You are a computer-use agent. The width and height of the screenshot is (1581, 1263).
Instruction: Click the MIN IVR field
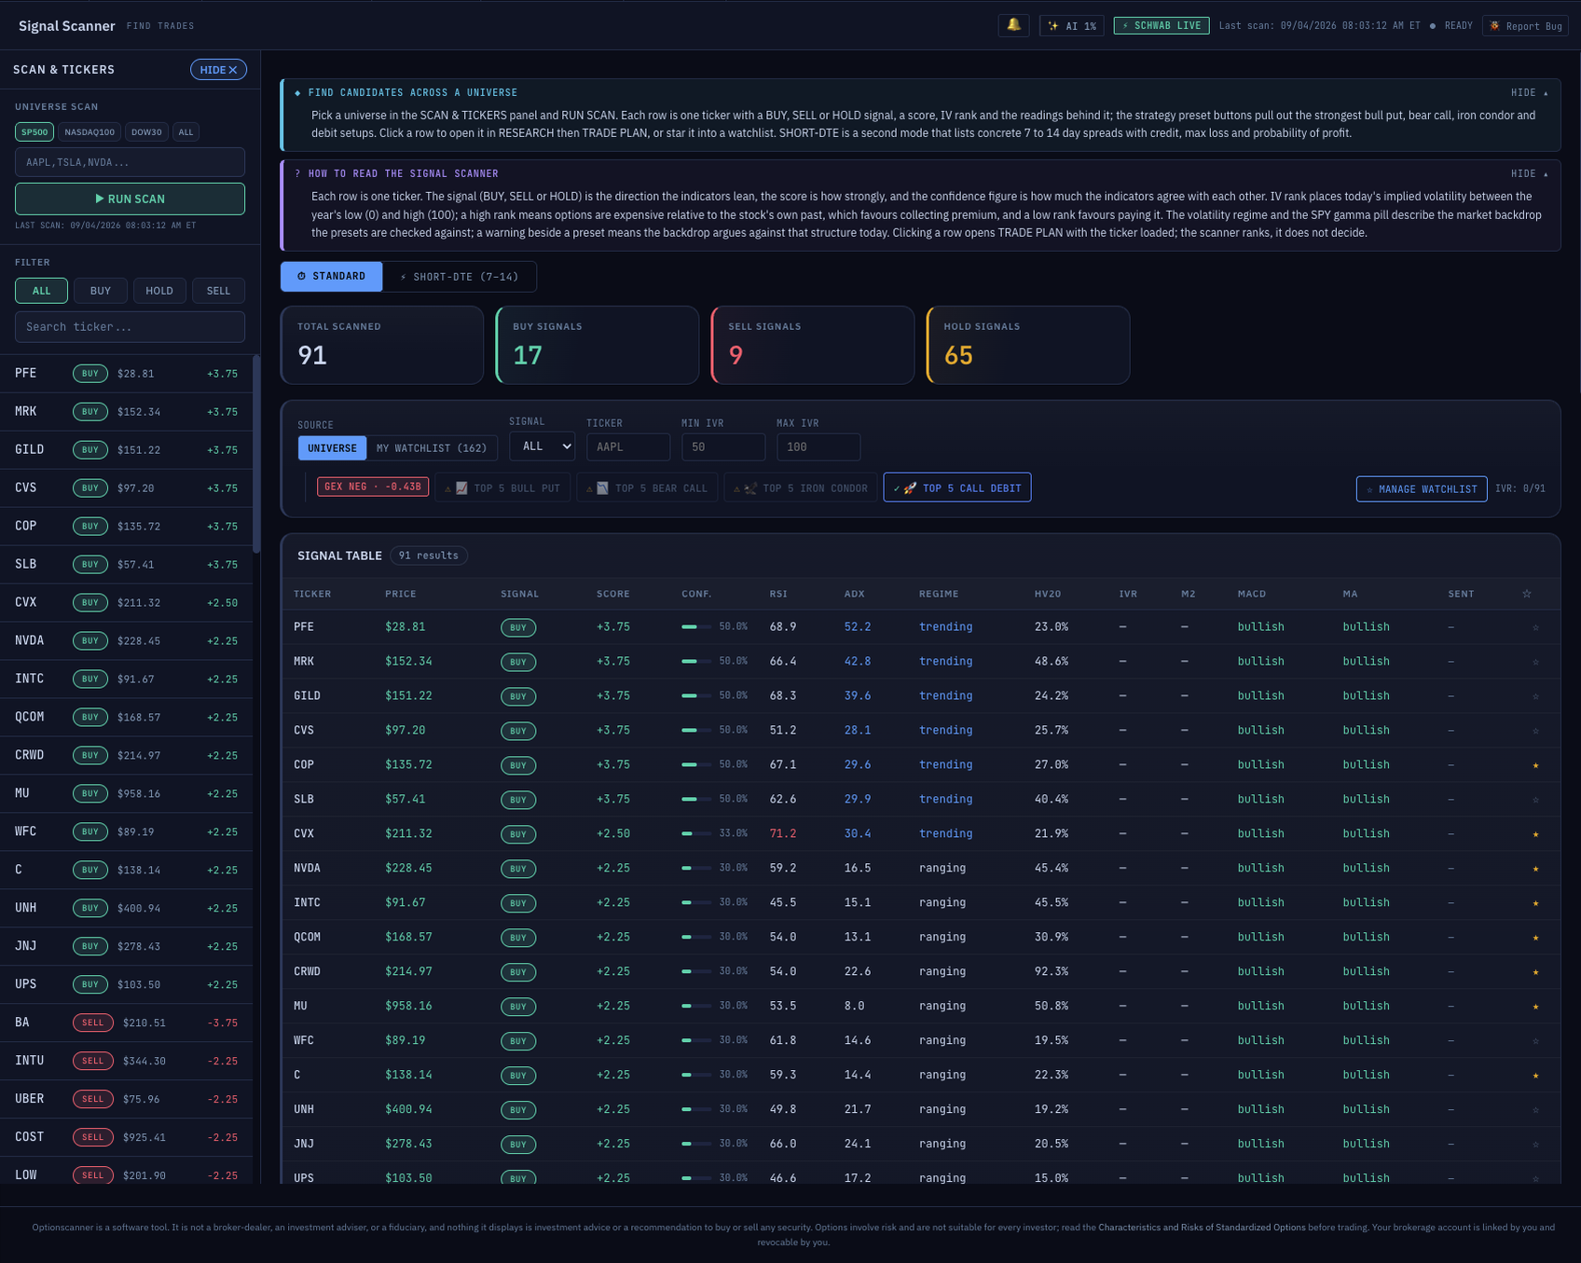click(723, 447)
